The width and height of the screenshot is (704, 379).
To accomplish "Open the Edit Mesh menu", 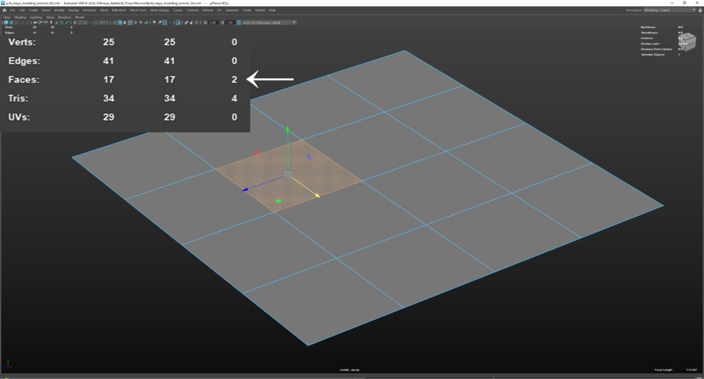I will [x=119, y=10].
